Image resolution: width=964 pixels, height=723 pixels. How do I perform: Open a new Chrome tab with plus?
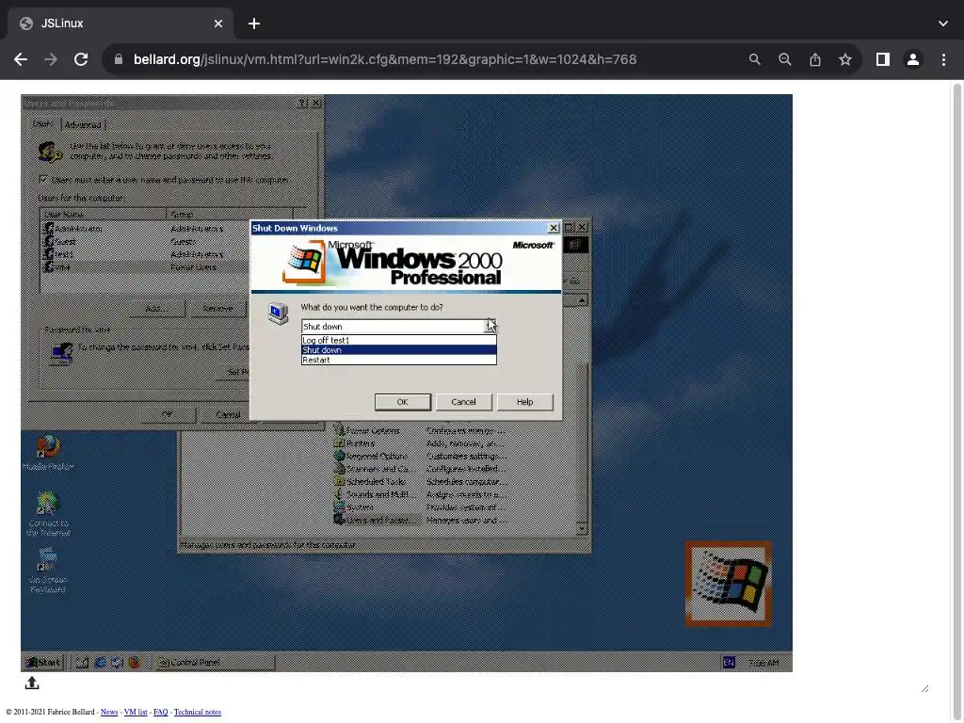(x=254, y=24)
